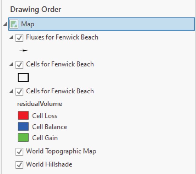Screen dimensions: 196x174
Task: Click the hollow black rectangle cell symbol
Action: click(23, 77)
